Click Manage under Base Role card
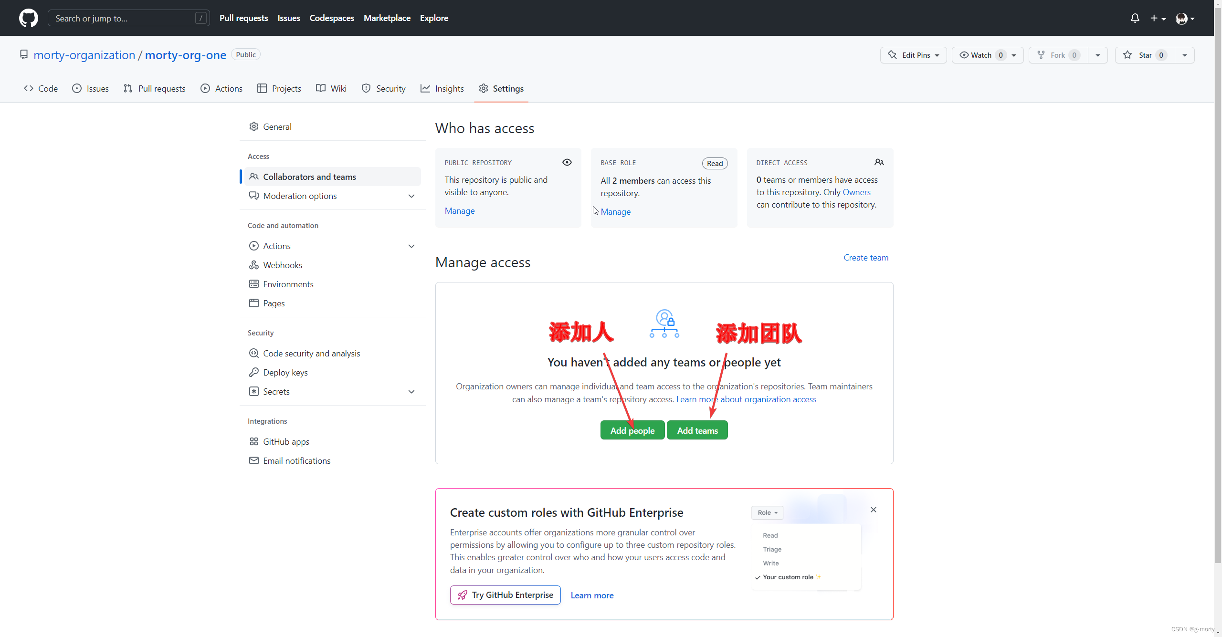The height and width of the screenshot is (637, 1222). [x=616, y=211]
